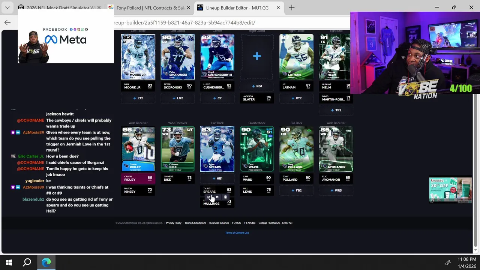
Task: Add a player at RT2 slot
Action: 296,98
